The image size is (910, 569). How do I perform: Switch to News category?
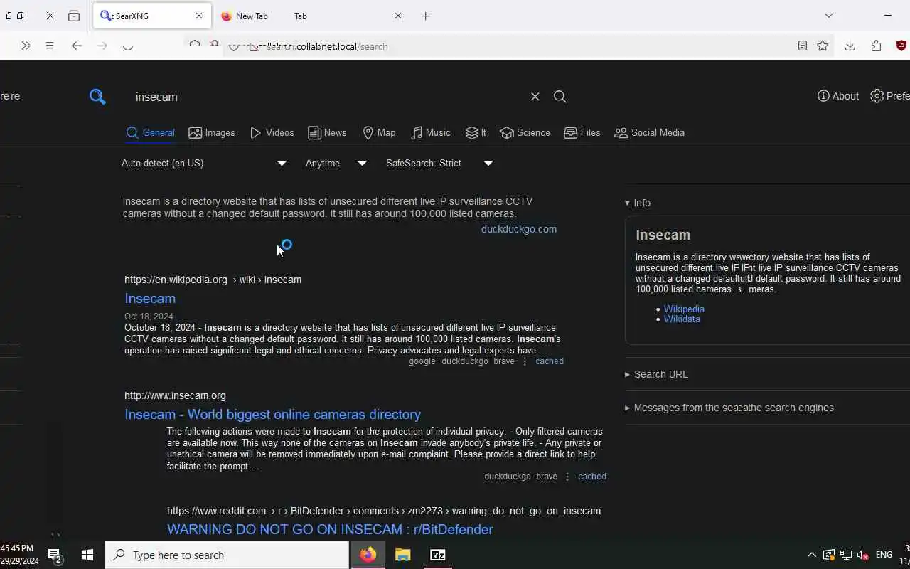(x=327, y=132)
